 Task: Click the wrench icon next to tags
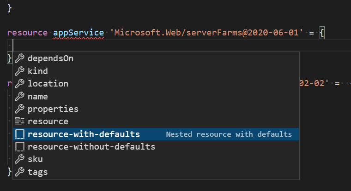click(x=19, y=172)
